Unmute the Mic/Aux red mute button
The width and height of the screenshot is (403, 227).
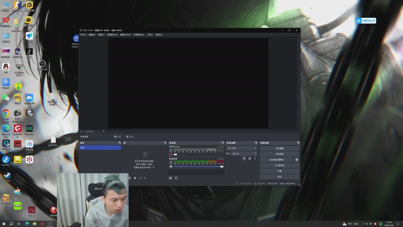click(171, 154)
